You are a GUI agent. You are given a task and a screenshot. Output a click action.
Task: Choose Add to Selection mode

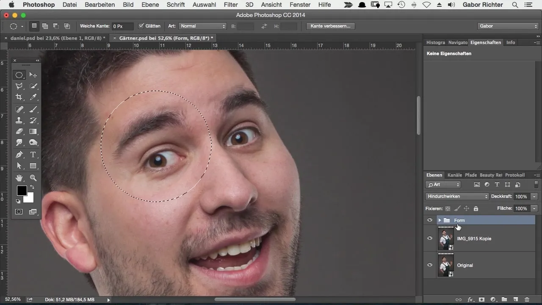(45, 26)
